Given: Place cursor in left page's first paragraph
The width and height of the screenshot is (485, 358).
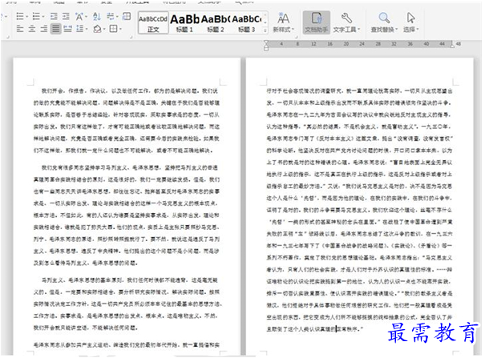Looking at the screenshot, I should click(127, 121).
